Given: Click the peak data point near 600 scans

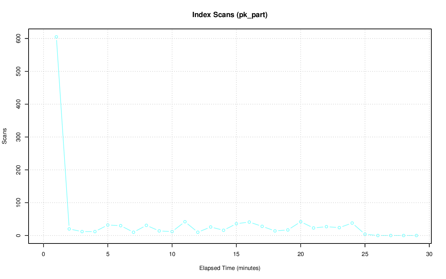Looking at the screenshot, I should [56, 37].
